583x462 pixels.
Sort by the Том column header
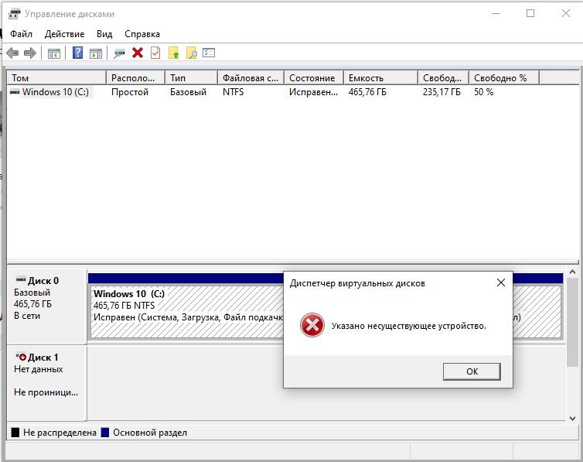(x=56, y=77)
